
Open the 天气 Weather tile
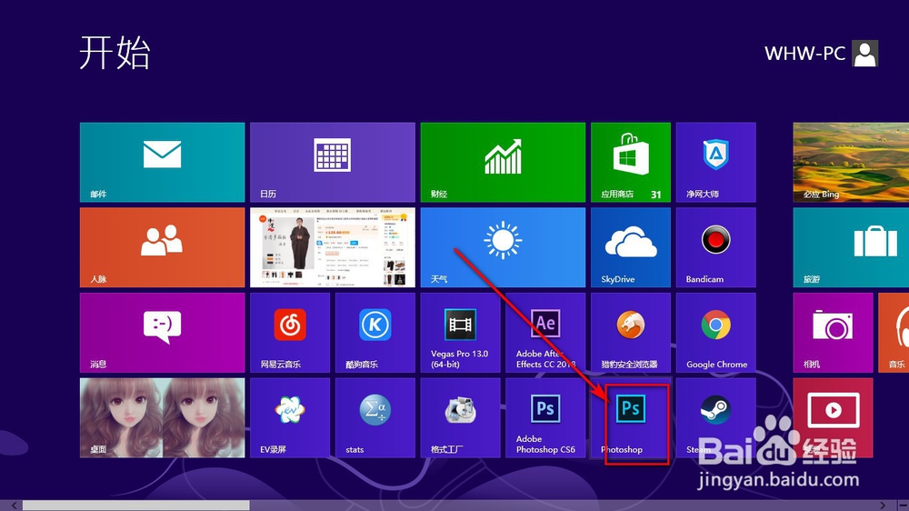click(x=503, y=247)
